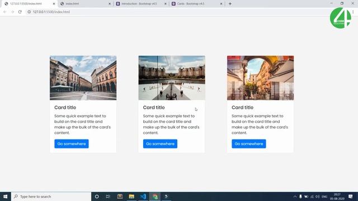This screenshot has width=358, height=201.
Task: Click the reflecting-pool photo in the middle card
Action: click(172, 78)
